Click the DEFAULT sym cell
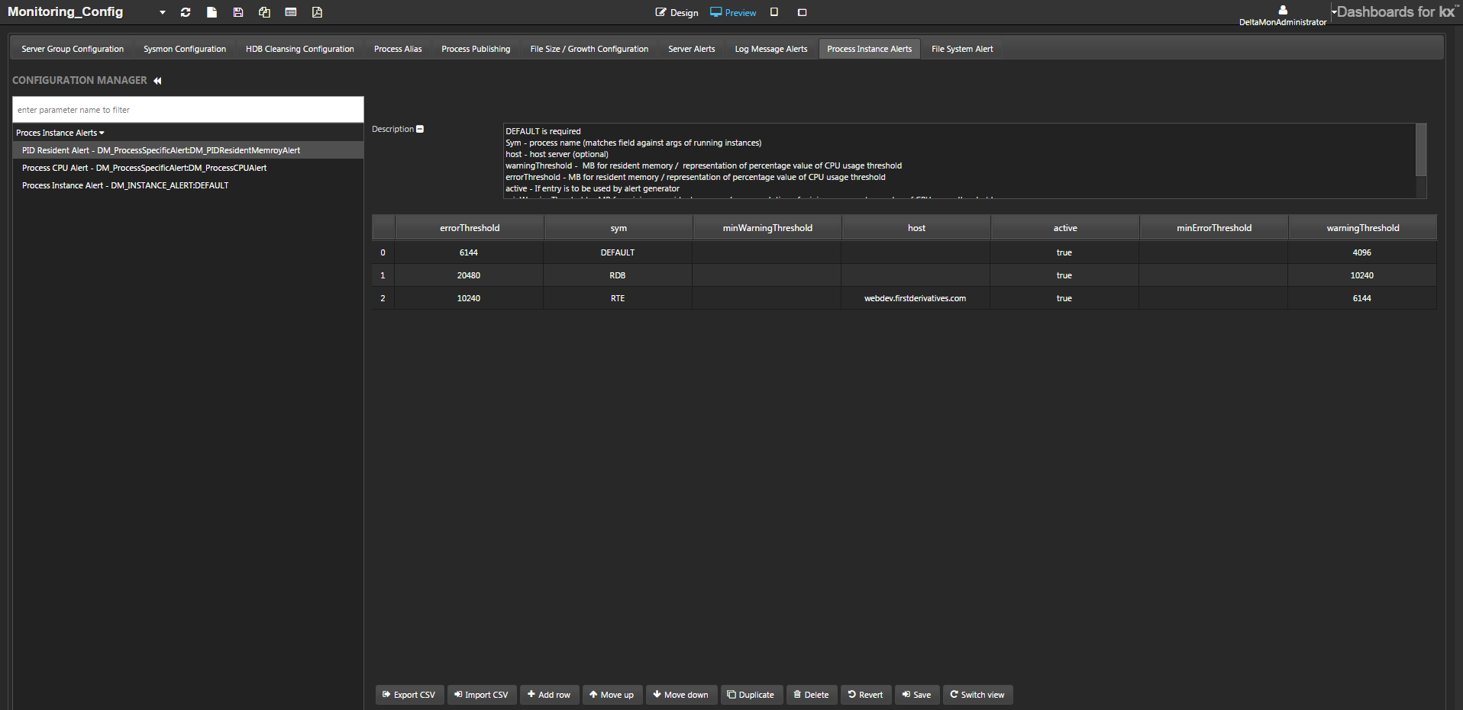This screenshot has width=1463, height=710. coord(618,252)
